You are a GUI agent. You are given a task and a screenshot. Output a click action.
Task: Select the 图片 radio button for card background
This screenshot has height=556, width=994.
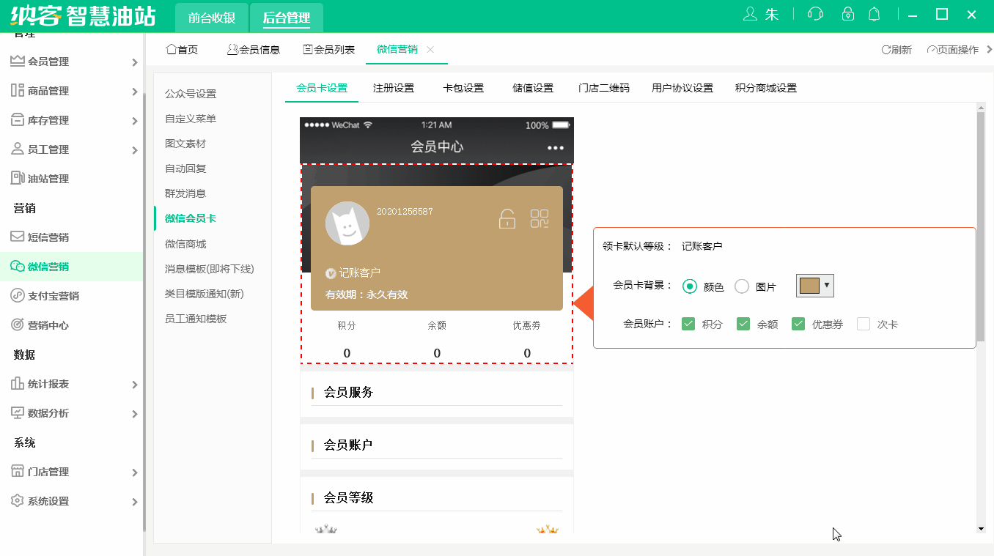point(741,286)
